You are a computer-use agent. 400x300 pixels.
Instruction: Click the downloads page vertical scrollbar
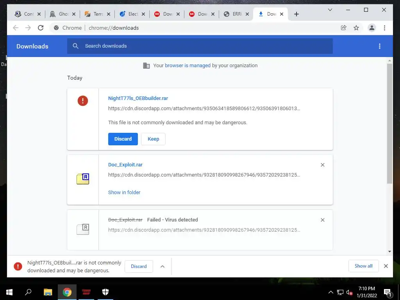click(x=389, y=123)
